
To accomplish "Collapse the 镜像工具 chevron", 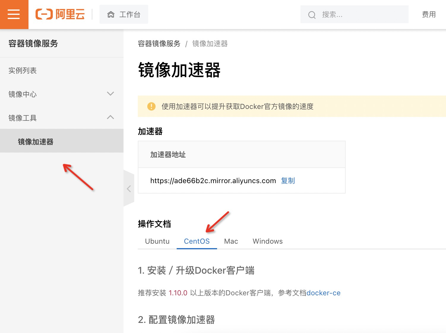I will tap(110, 118).
